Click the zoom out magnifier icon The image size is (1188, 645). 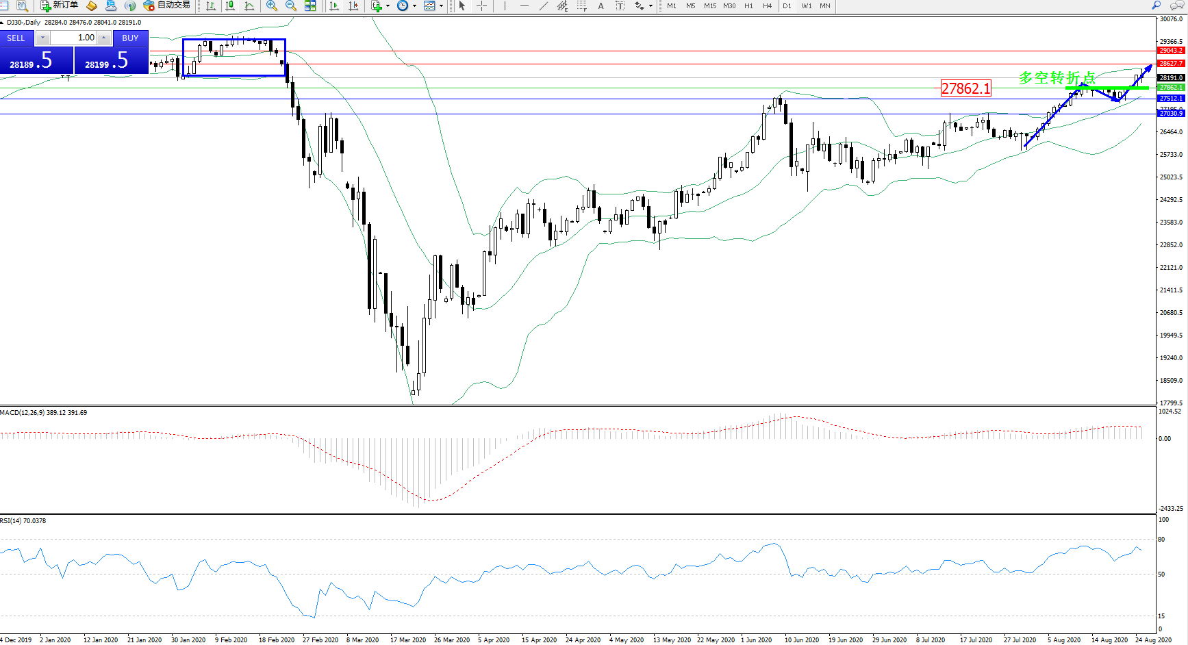coord(290,6)
